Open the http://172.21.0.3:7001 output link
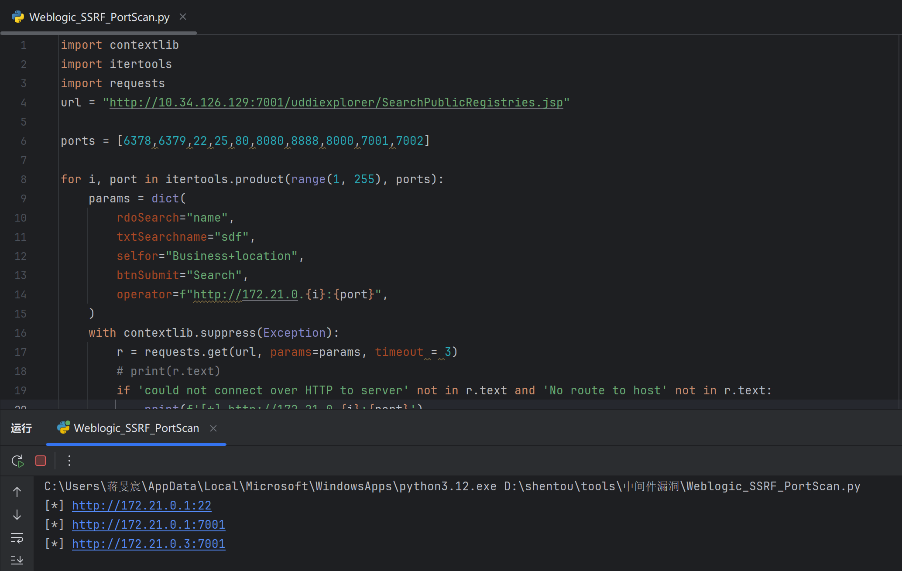Viewport: 902px width, 571px height. 148,544
